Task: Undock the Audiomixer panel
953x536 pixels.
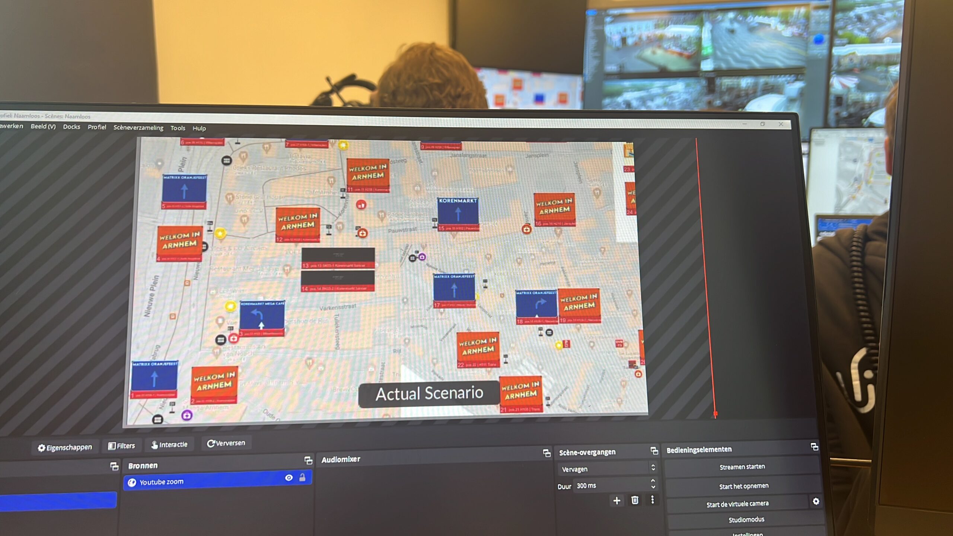Action: pos(546,453)
